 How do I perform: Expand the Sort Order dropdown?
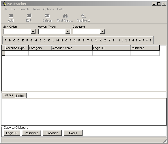click(33, 32)
